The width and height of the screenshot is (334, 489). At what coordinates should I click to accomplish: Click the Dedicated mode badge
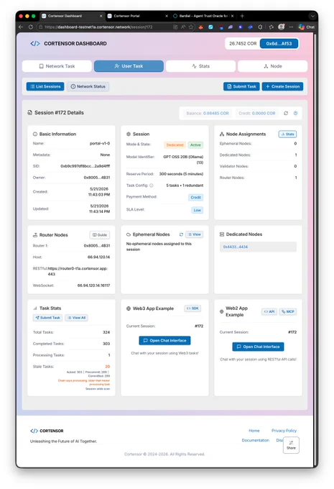click(175, 145)
